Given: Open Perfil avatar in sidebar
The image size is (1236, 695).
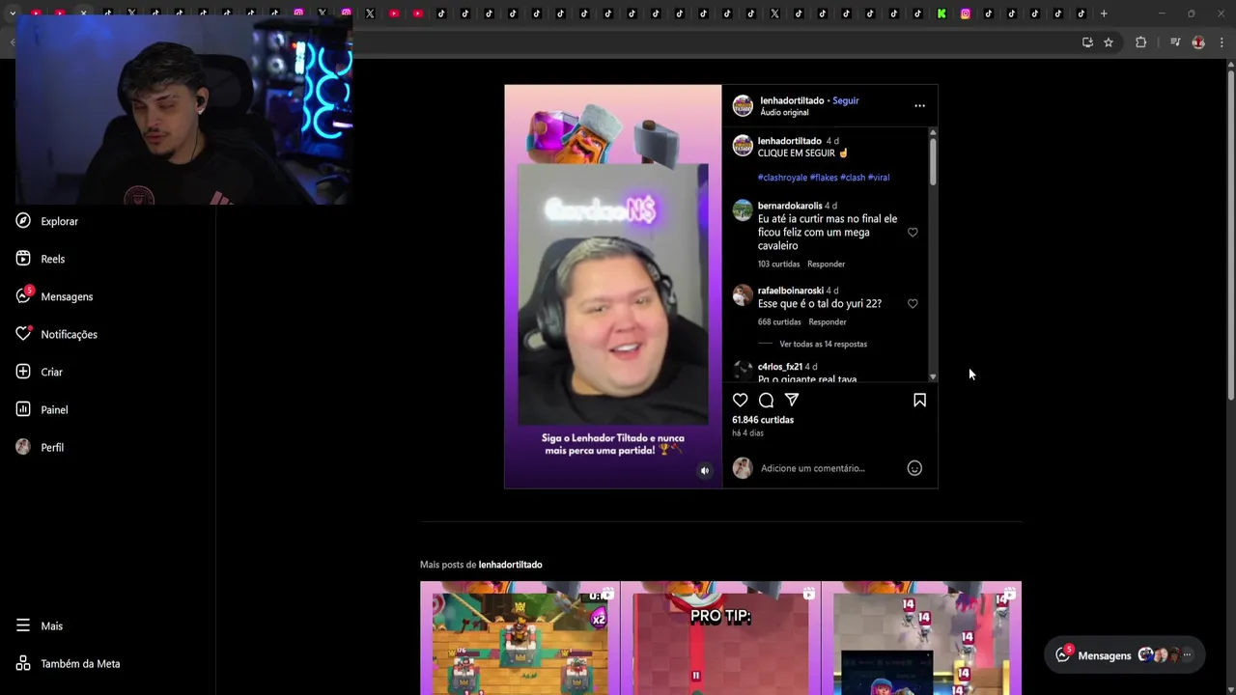Looking at the screenshot, I should click(x=23, y=447).
